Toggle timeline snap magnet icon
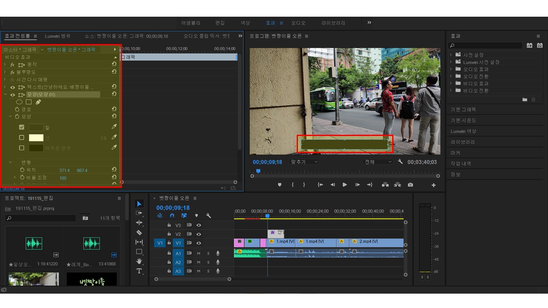Viewport: 548px width, 308px height. (172, 216)
